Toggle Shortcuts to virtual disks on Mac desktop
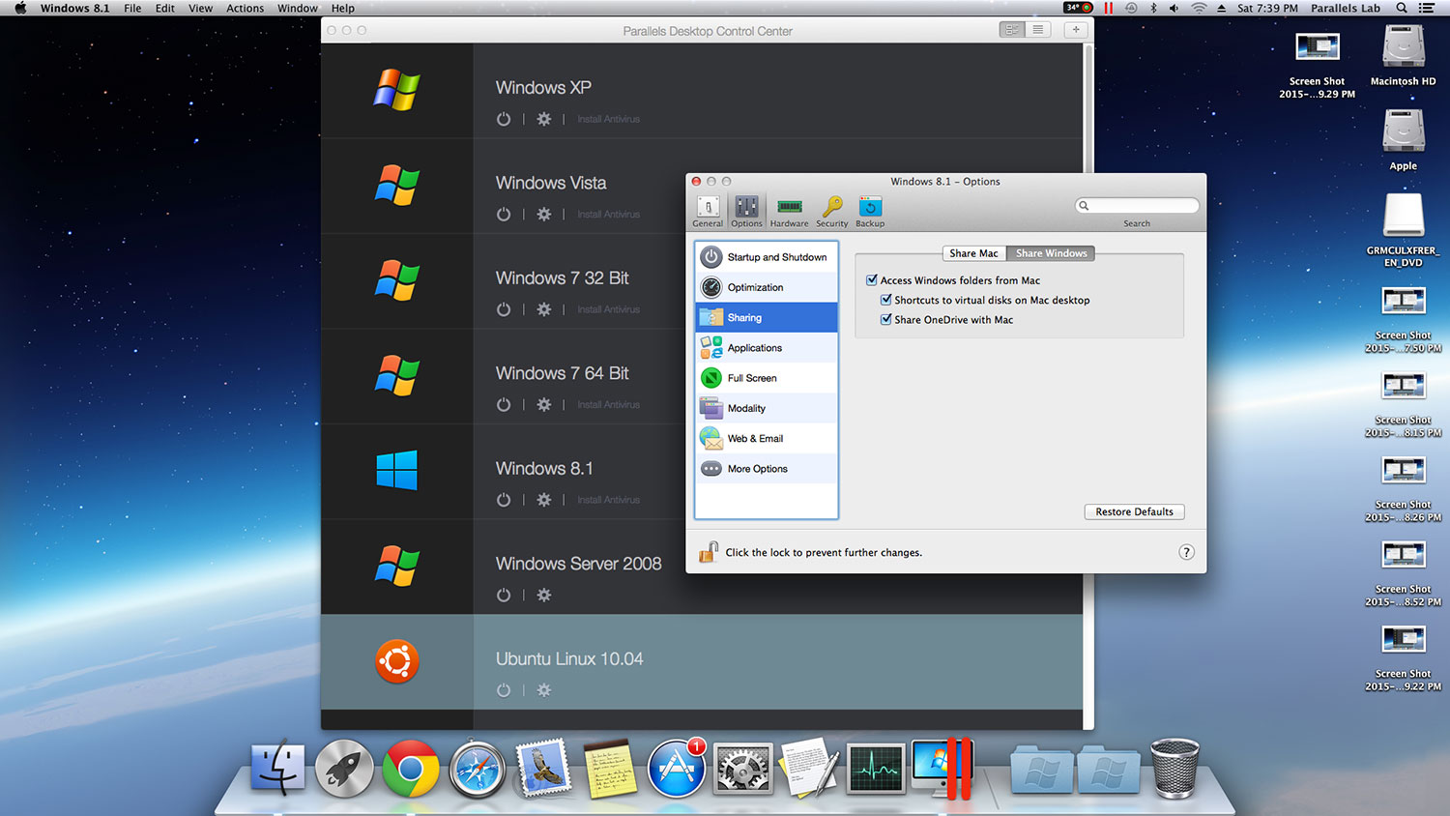 [x=885, y=300]
